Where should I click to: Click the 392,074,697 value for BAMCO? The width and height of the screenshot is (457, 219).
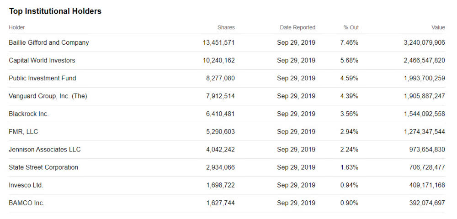(x=427, y=203)
